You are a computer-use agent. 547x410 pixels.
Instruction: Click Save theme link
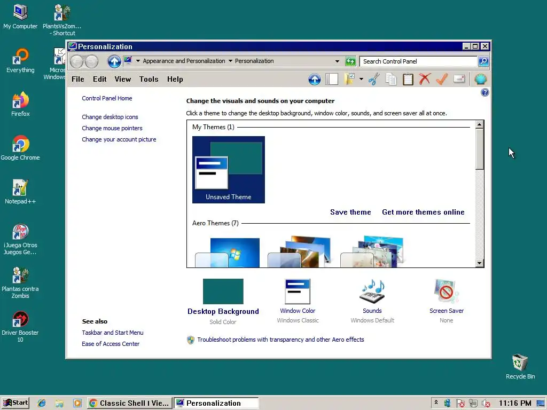(x=350, y=212)
